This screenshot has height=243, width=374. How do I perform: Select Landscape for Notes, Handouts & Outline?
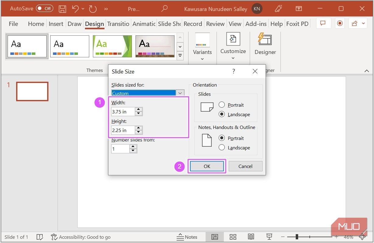[222, 148]
